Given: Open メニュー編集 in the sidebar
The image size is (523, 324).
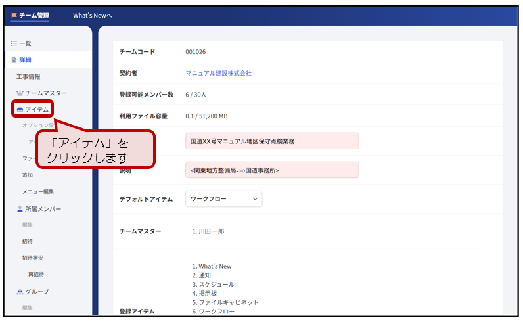Looking at the screenshot, I should pos(37,191).
